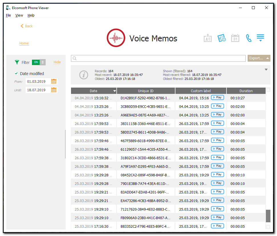Viewport: 277px width, 236px height.
Task: Click the calendar 31 icon
Action: coord(235,38)
